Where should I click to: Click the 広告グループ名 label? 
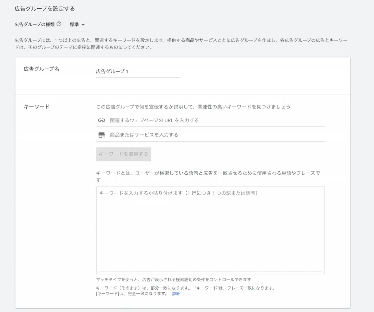(x=41, y=69)
